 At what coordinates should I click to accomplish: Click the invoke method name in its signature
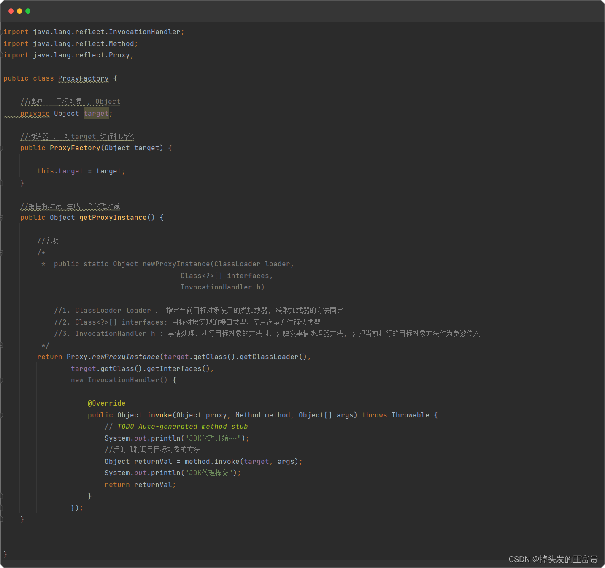tap(159, 415)
